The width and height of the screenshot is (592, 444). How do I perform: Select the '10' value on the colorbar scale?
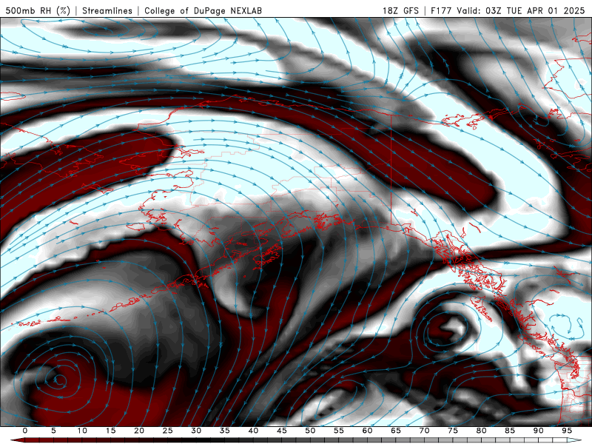[x=82, y=431]
